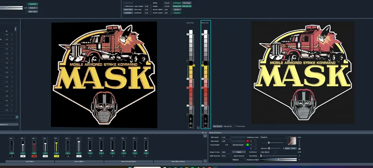This screenshot has width=373, height=168.
Task: Click the Brightness Adjust slider
Action: [x=278, y=160]
